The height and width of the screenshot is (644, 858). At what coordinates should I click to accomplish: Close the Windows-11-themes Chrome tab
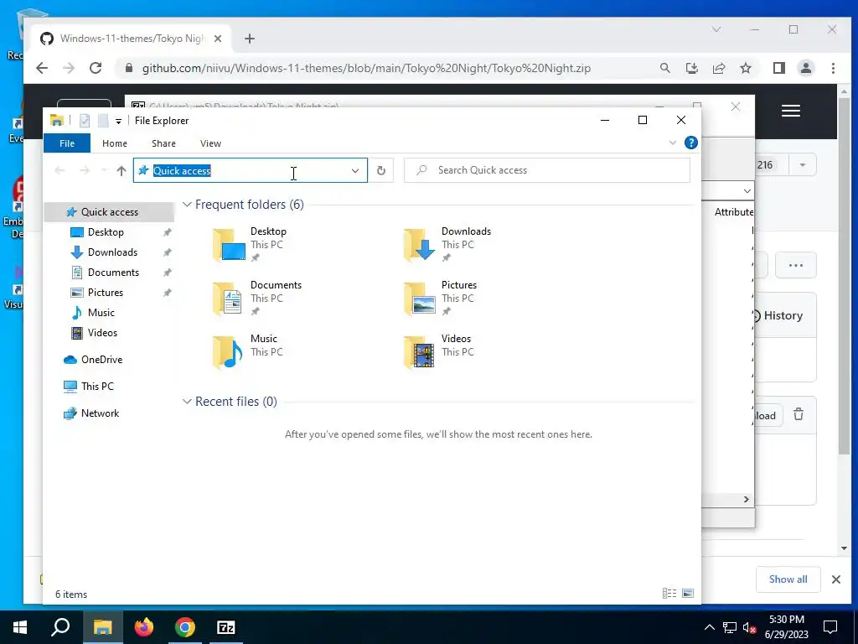click(218, 39)
